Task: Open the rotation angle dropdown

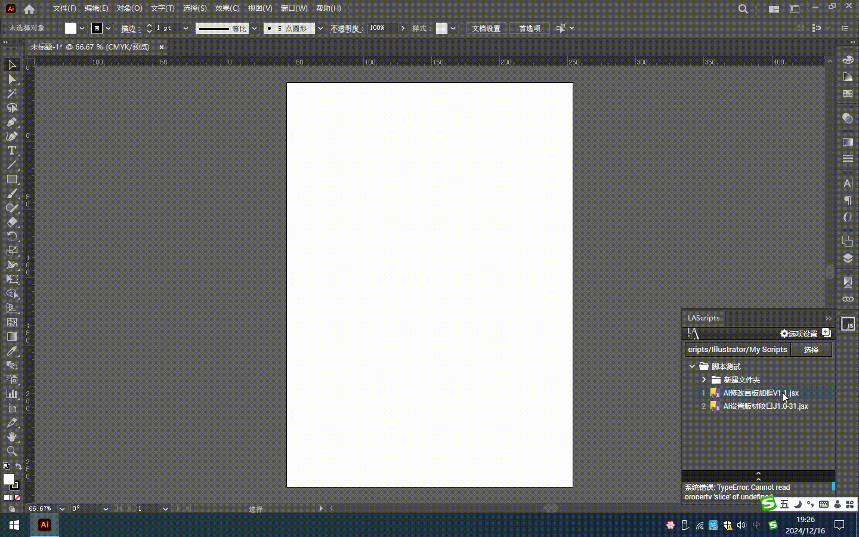Action: tap(106, 509)
